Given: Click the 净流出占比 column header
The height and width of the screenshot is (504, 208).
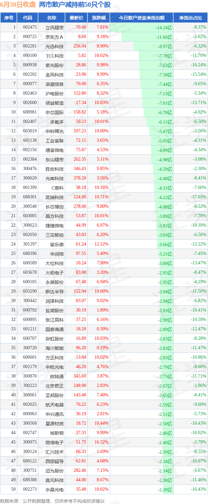Looking at the screenshot, I should click(190, 18).
